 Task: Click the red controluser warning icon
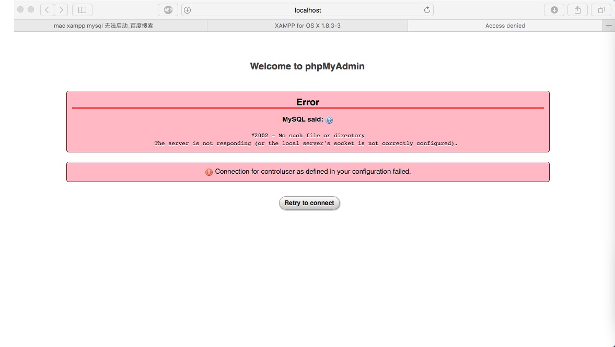click(x=208, y=172)
